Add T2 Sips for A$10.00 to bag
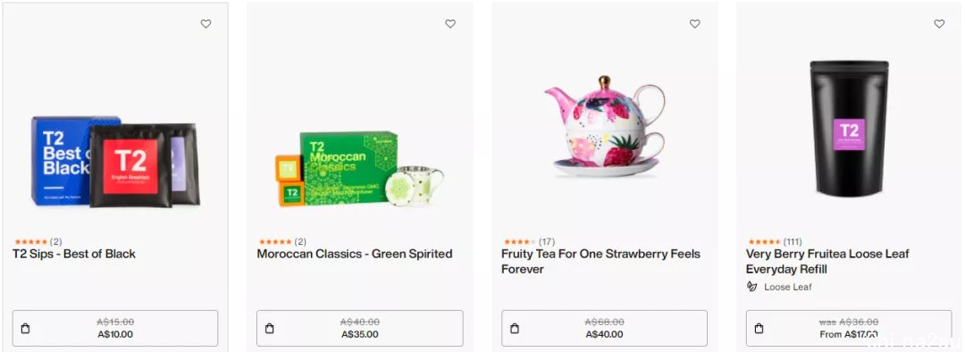This screenshot has height=352, width=965. (x=115, y=328)
